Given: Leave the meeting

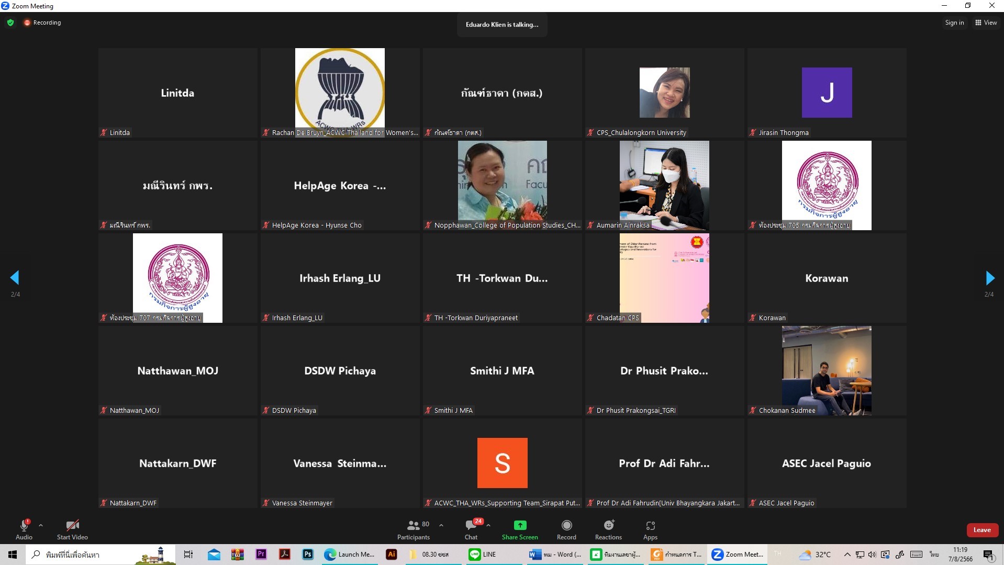Looking at the screenshot, I should [982, 530].
